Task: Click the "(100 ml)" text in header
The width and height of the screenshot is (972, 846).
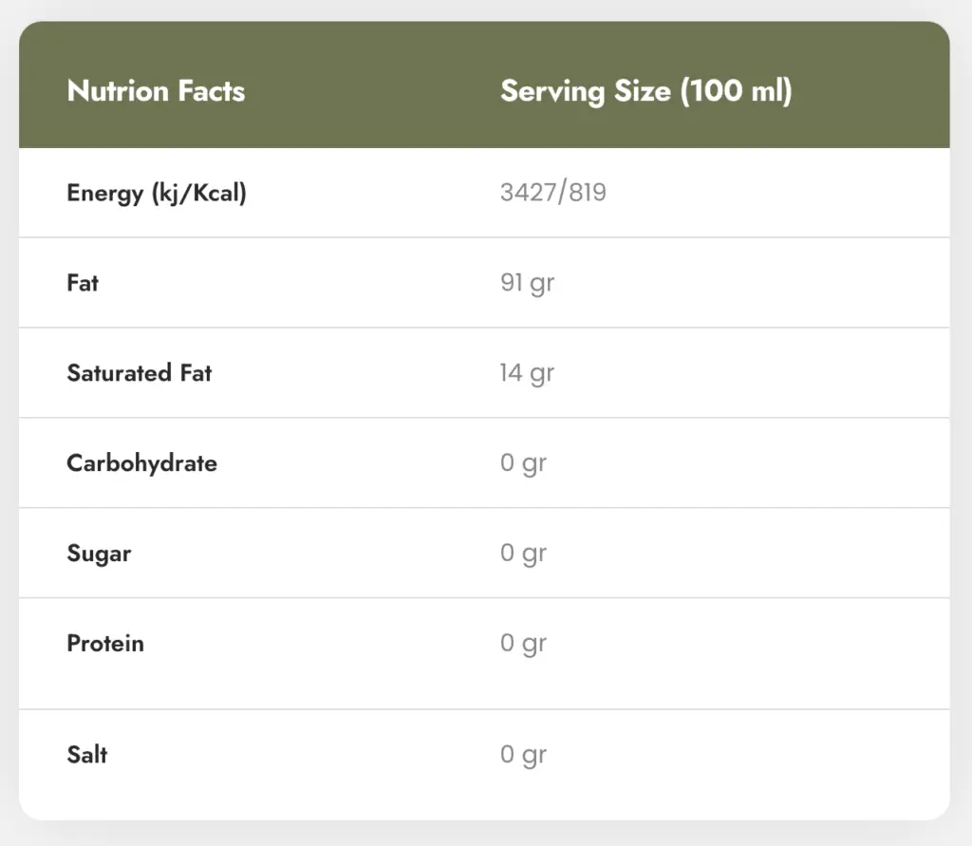Action: coord(736,91)
